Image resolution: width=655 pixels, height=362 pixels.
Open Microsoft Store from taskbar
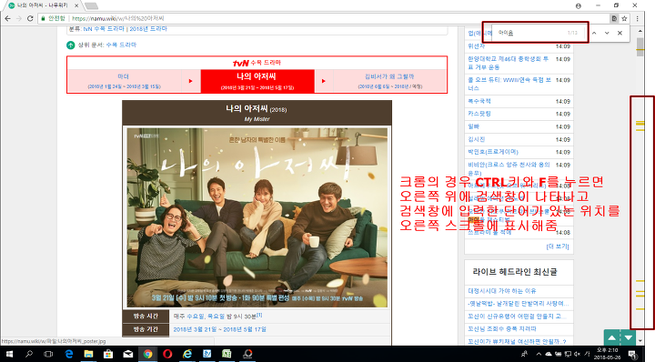(x=108, y=354)
